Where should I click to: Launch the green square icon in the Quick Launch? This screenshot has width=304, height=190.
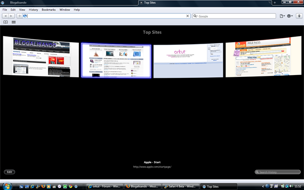coord(65,187)
